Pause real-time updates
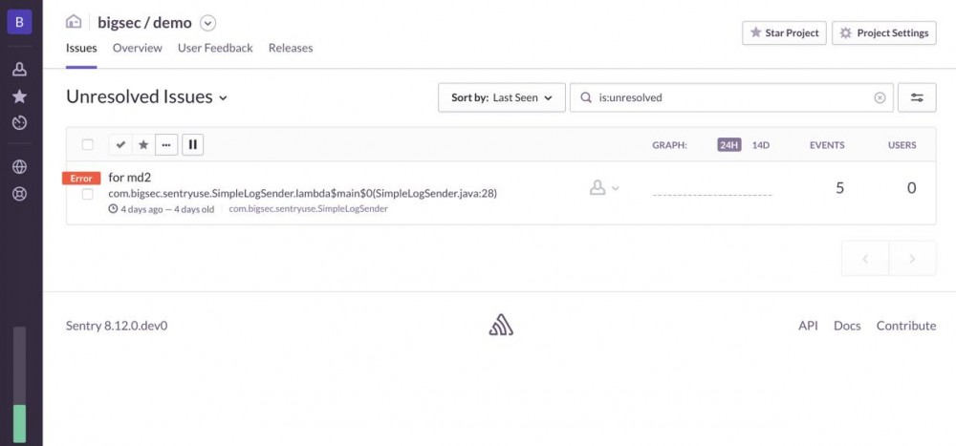This screenshot has height=446, width=956. (193, 144)
